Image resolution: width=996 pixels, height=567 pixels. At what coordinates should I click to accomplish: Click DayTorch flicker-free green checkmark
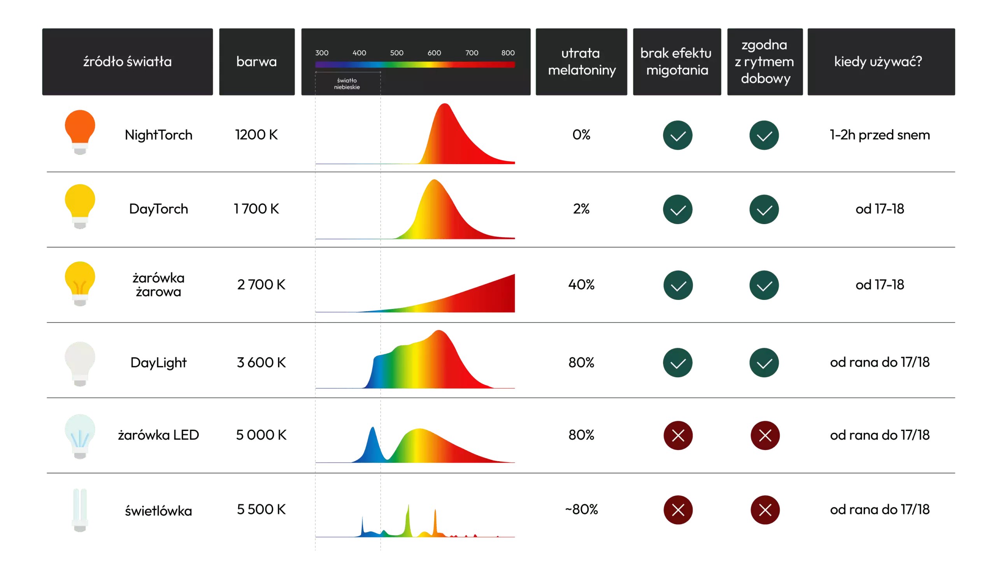tap(677, 209)
